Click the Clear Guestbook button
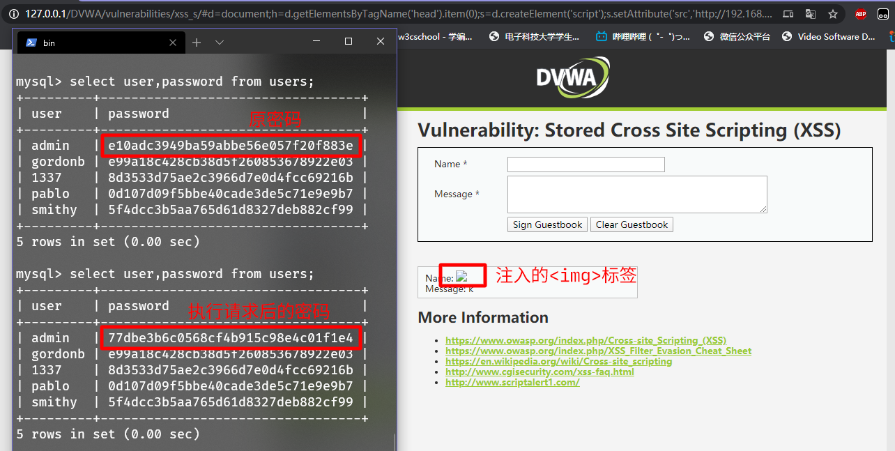This screenshot has width=895, height=451. tap(632, 224)
